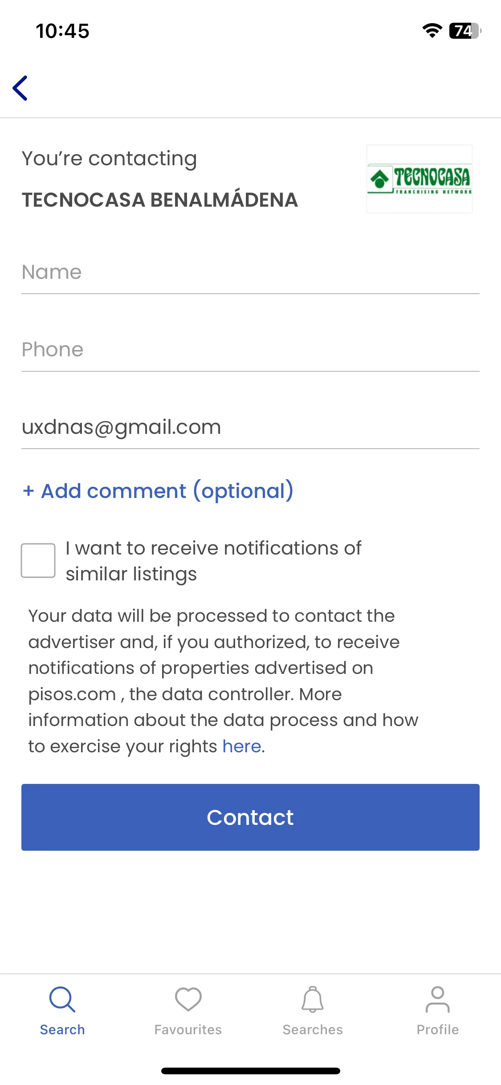Tap the battery indicator showing 74
Viewport: 501px width, 1085px height.
(465, 31)
